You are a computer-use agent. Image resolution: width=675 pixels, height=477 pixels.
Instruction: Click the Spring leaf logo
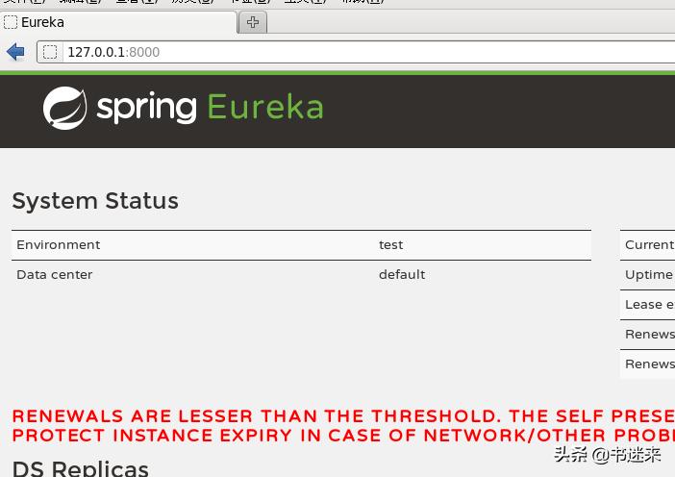click(x=64, y=108)
